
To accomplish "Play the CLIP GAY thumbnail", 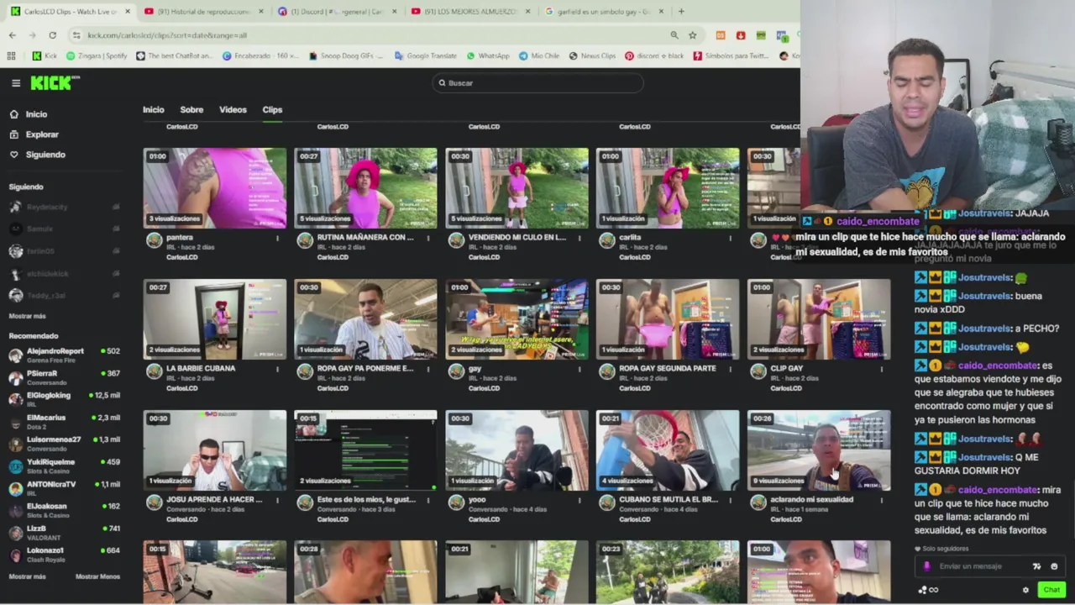I will (819, 319).
